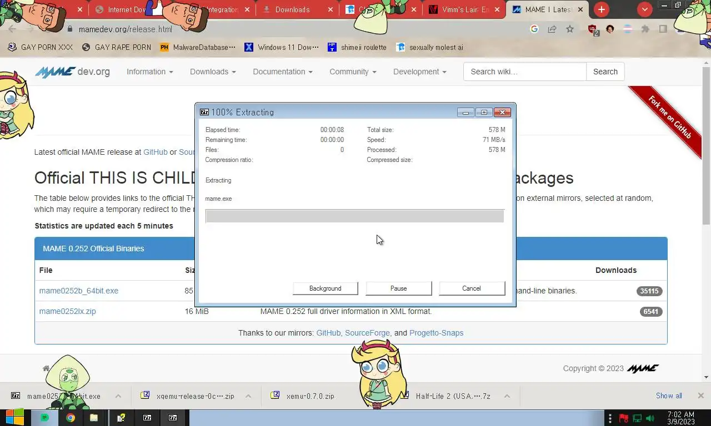Cancel the extraction
The height and width of the screenshot is (426, 711).
click(x=472, y=288)
